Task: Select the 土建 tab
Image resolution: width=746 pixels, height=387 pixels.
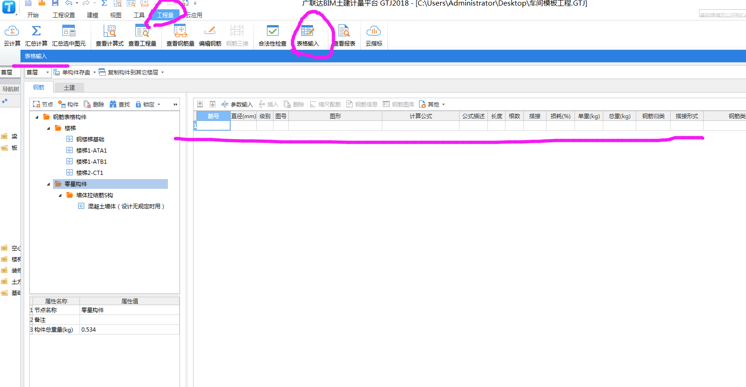Action: 69,87
